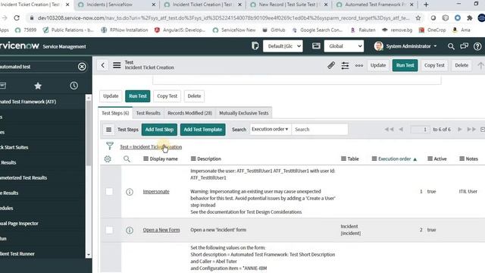
Task: Open the Display name column menu
Action: click(145, 158)
